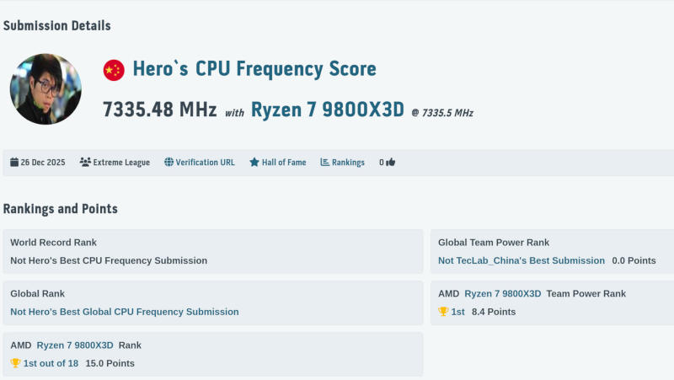
Task: Click the trophy icon beside 1st out of 18
Action: click(x=15, y=363)
